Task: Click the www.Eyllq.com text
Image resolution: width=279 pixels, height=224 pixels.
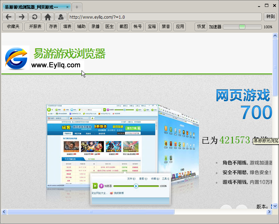Action: [56, 65]
